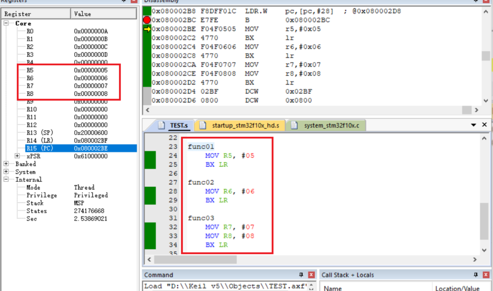Click the LDR.W instruction at 0x080002B8

click(x=256, y=11)
